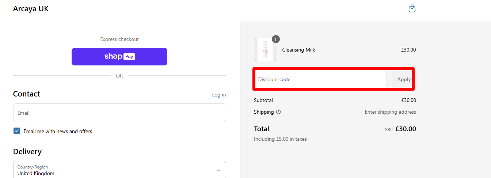Select the bold £30.00 total amount
This screenshot has width=491, height=178.
[406, 129]
